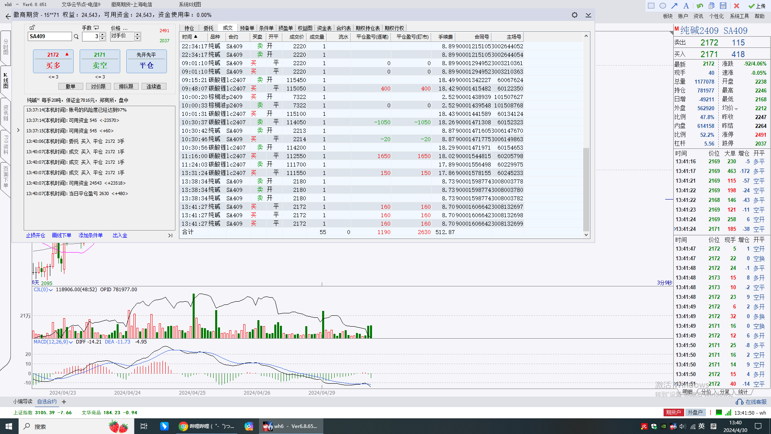Screen dimensions: 771x434
Task: Click the ellipsis beside 价格 label
Action: click(125, 28)
